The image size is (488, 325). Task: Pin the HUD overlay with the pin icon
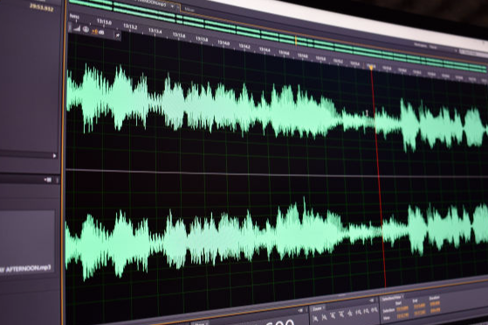117,35
